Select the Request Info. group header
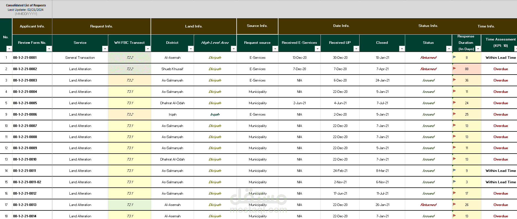517x219 pixels. [x=102, y=26]
